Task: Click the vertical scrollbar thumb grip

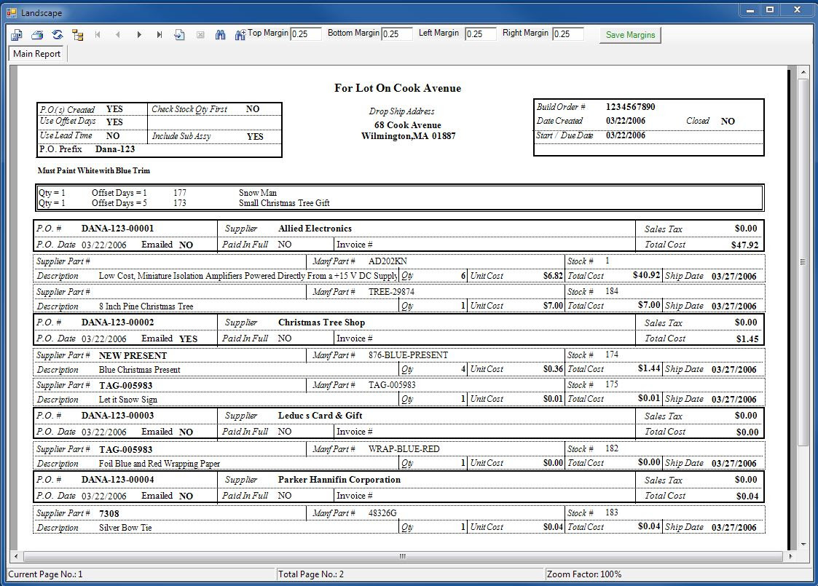Action: pyautogui.click(x=803, y=262)
